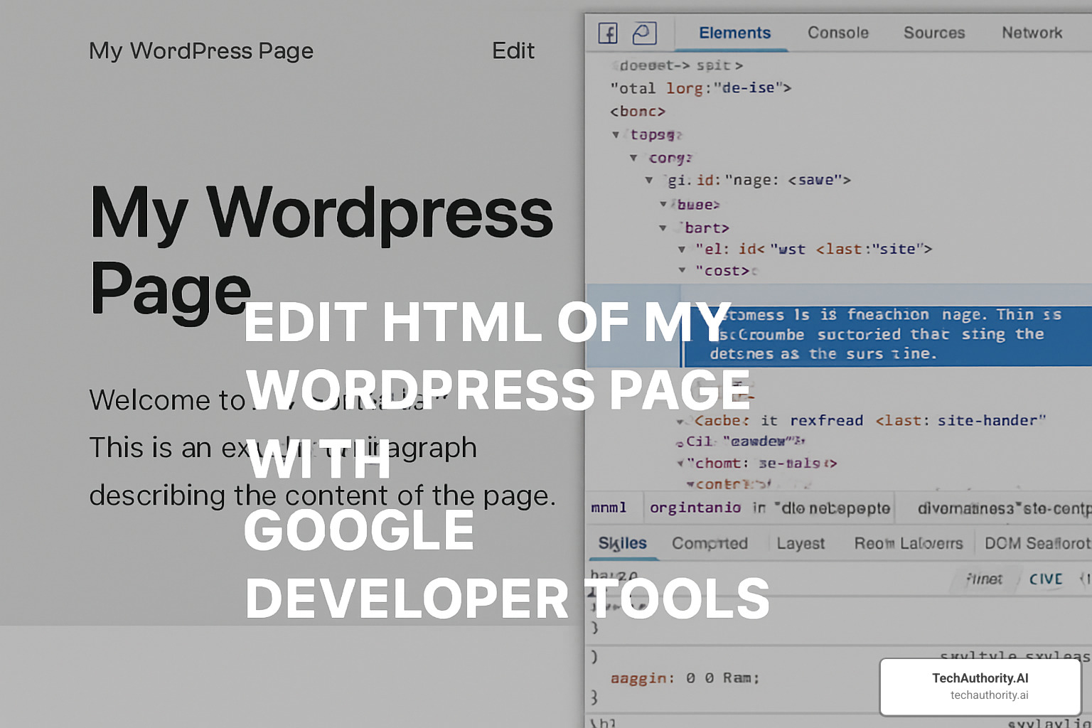The image size is (1092, 728).
Task: Click the TechAuthority.AI badge
Action: (980, 686)
